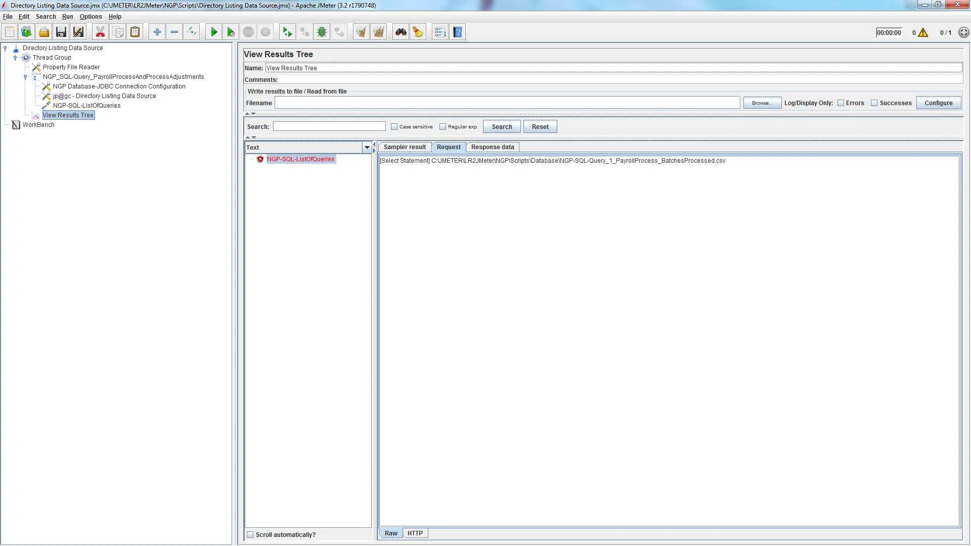
Task: Click the Cut scissors icon
Action: (100, 32)
